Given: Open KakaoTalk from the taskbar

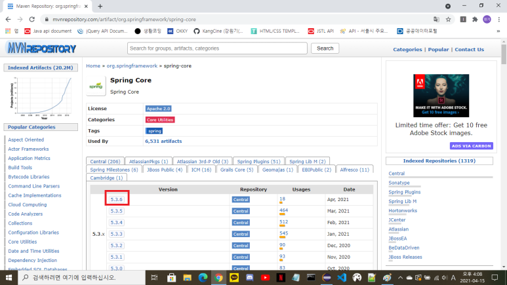Looking at the screenshot, I should pyautogui.click(x=234, y=278).
